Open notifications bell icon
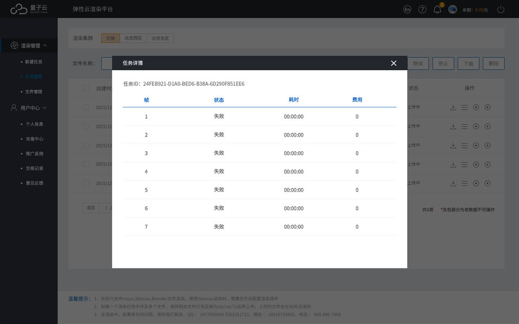 pyautogui.click(x=437, y=10)
